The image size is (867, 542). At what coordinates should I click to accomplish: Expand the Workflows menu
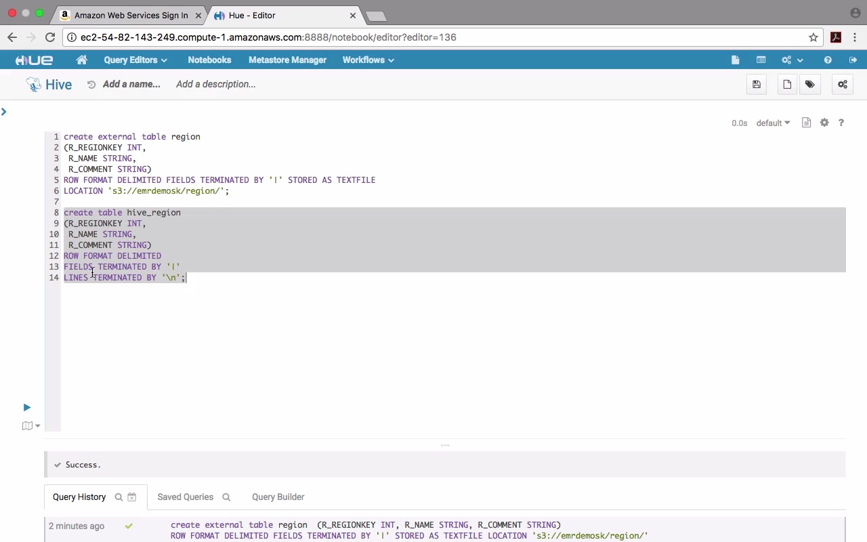point(368,60)
